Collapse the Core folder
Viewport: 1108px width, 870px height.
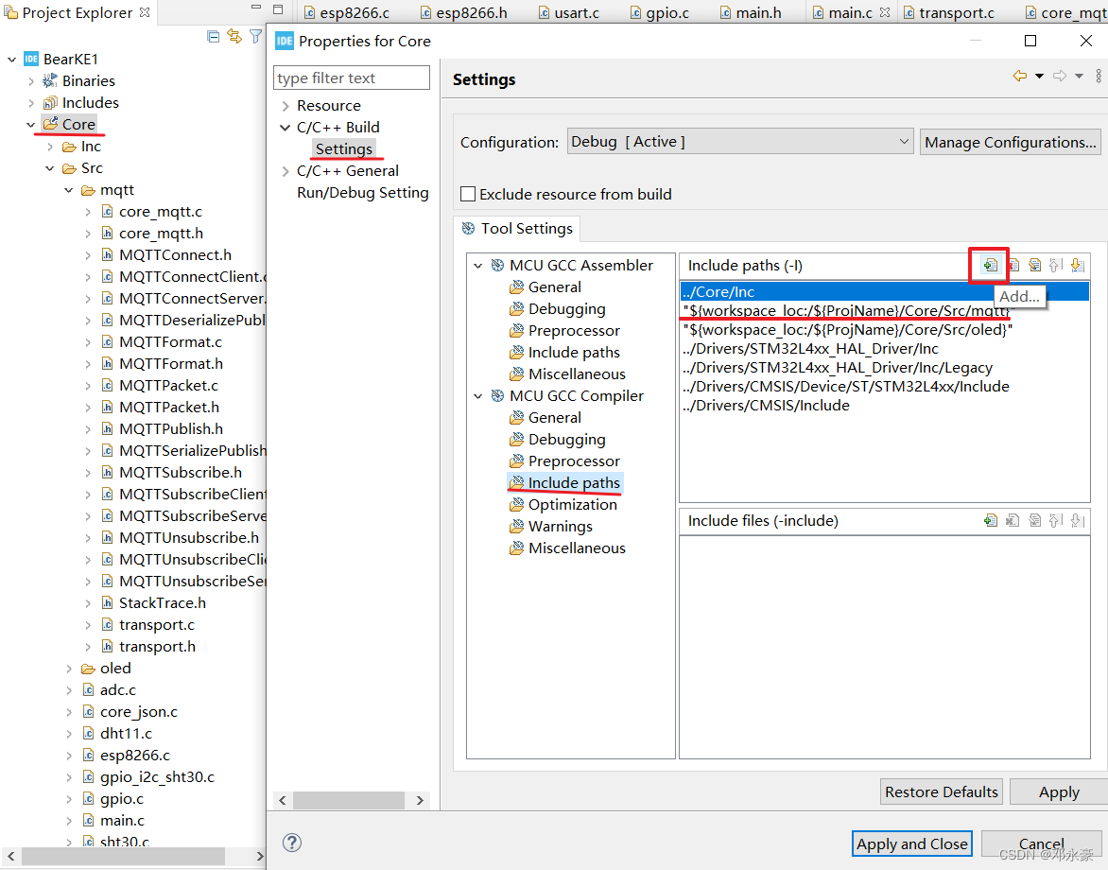click(x=31, y=125)
